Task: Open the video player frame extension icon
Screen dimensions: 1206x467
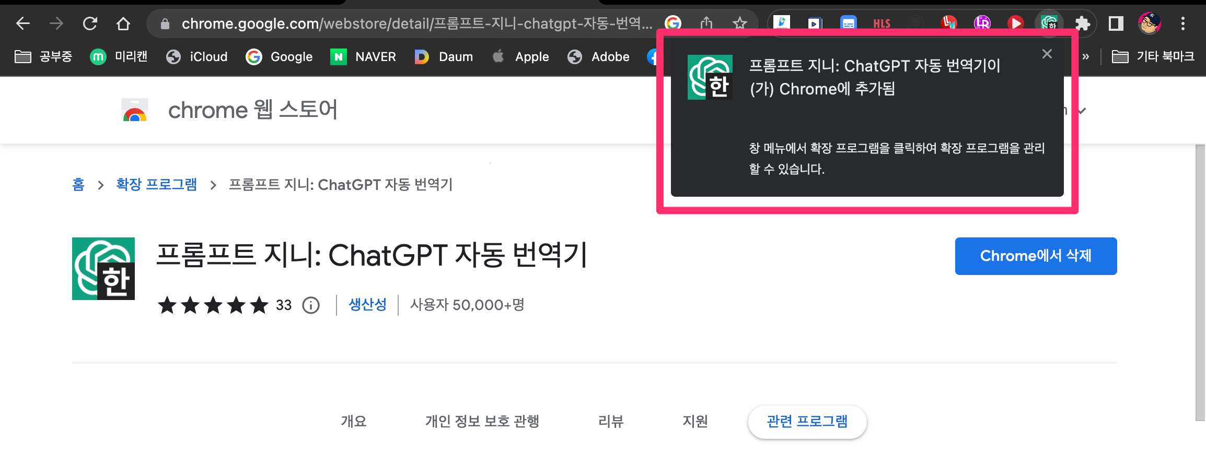Action: [x=815, y=23]
